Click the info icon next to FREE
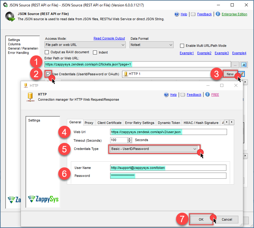This screenshot has width=254, height=228. [x=208, y=95]
